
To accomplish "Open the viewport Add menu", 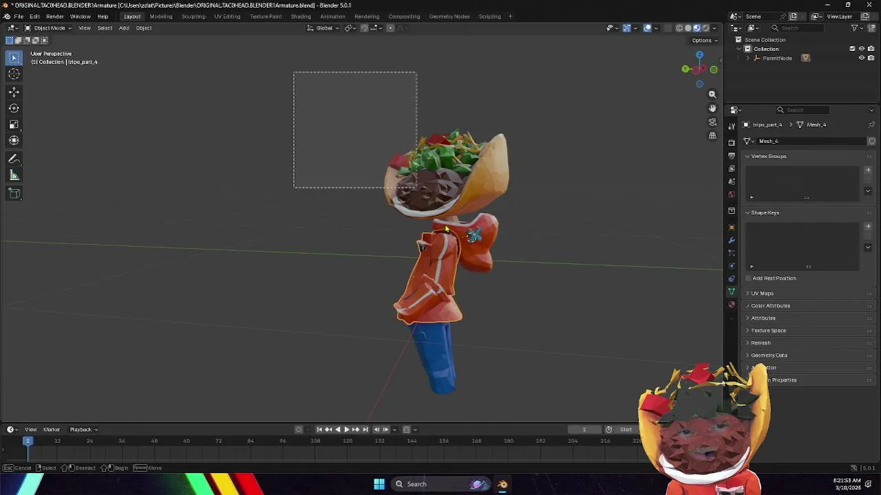I will pos(124,28).
